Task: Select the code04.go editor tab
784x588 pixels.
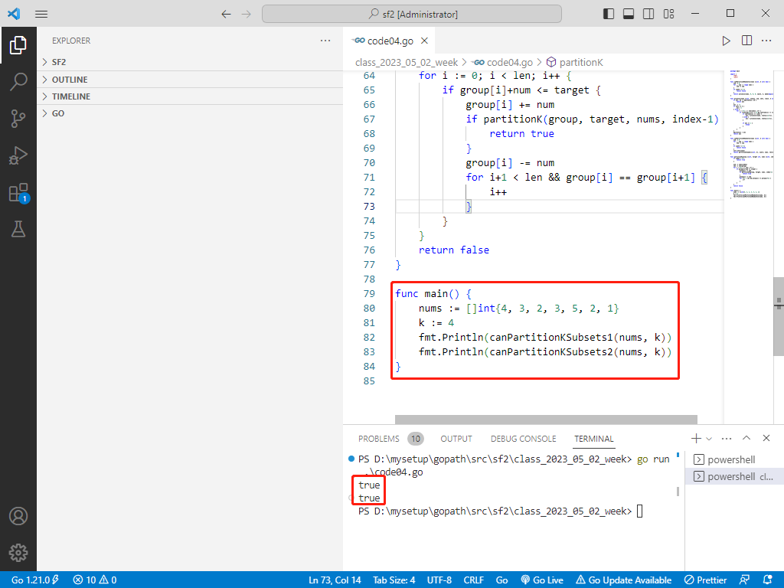Action: click(390, 41)
